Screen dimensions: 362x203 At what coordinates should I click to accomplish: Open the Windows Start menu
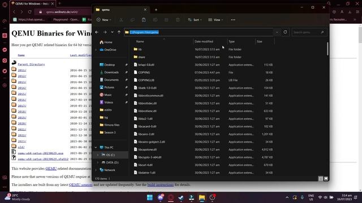[149, 197]
